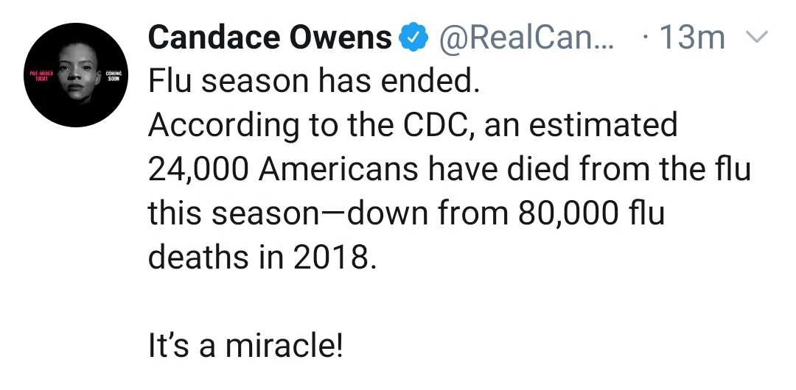Tap the "24,000" figure in the tweet
This screenshot has height=390, width=796.
click(x=195, y=170)
